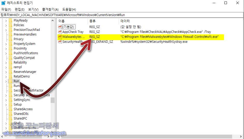Expand the PushNotifications key

[6, 53]
